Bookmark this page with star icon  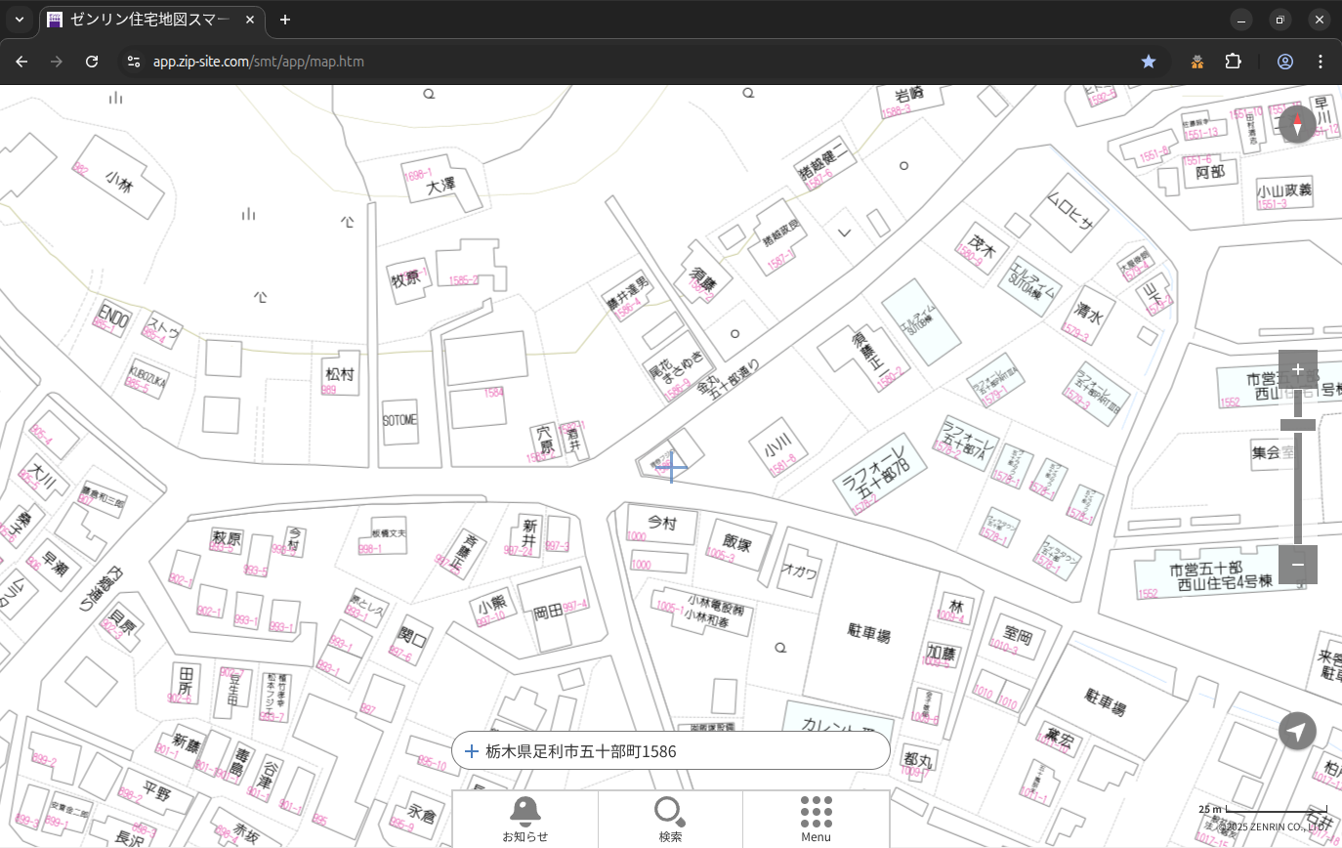point(1149,62)
